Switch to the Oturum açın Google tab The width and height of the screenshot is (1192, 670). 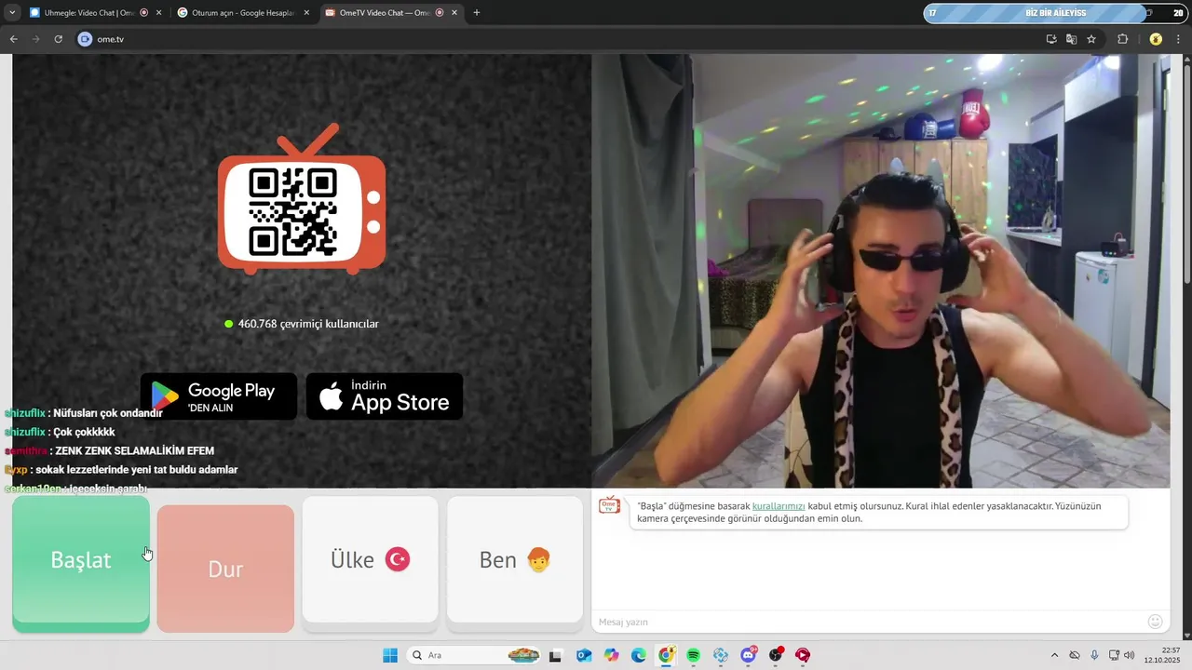tap(243, 13)
